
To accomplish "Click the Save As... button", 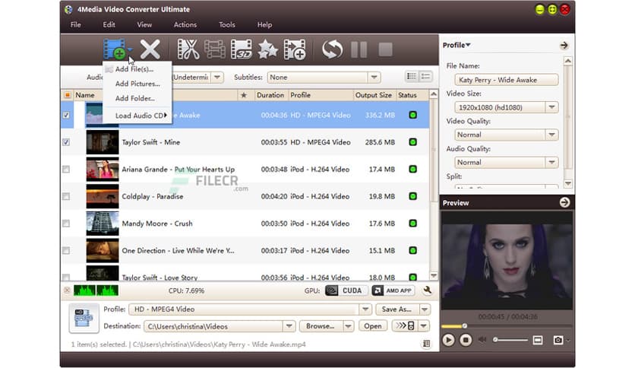I will tap(397, 309).
